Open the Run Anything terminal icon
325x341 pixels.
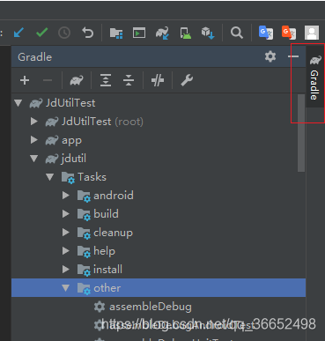(139, 33)
